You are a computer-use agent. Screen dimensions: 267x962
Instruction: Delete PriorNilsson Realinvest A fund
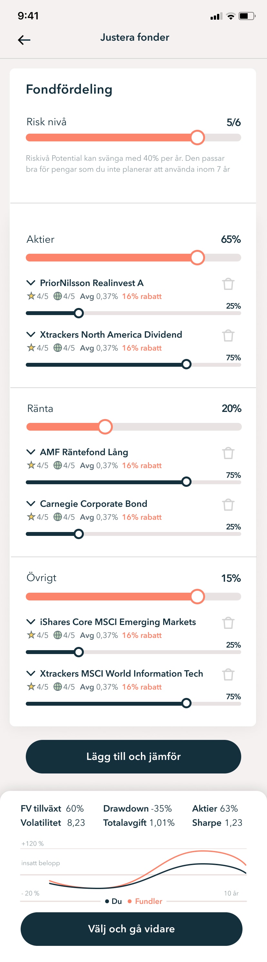pos(228,284)
